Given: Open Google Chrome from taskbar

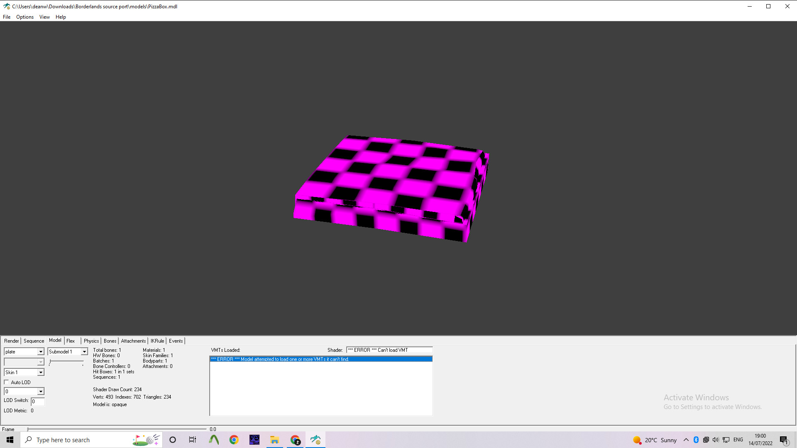Looking at the screenshot, I should click(x=234, y=440).
